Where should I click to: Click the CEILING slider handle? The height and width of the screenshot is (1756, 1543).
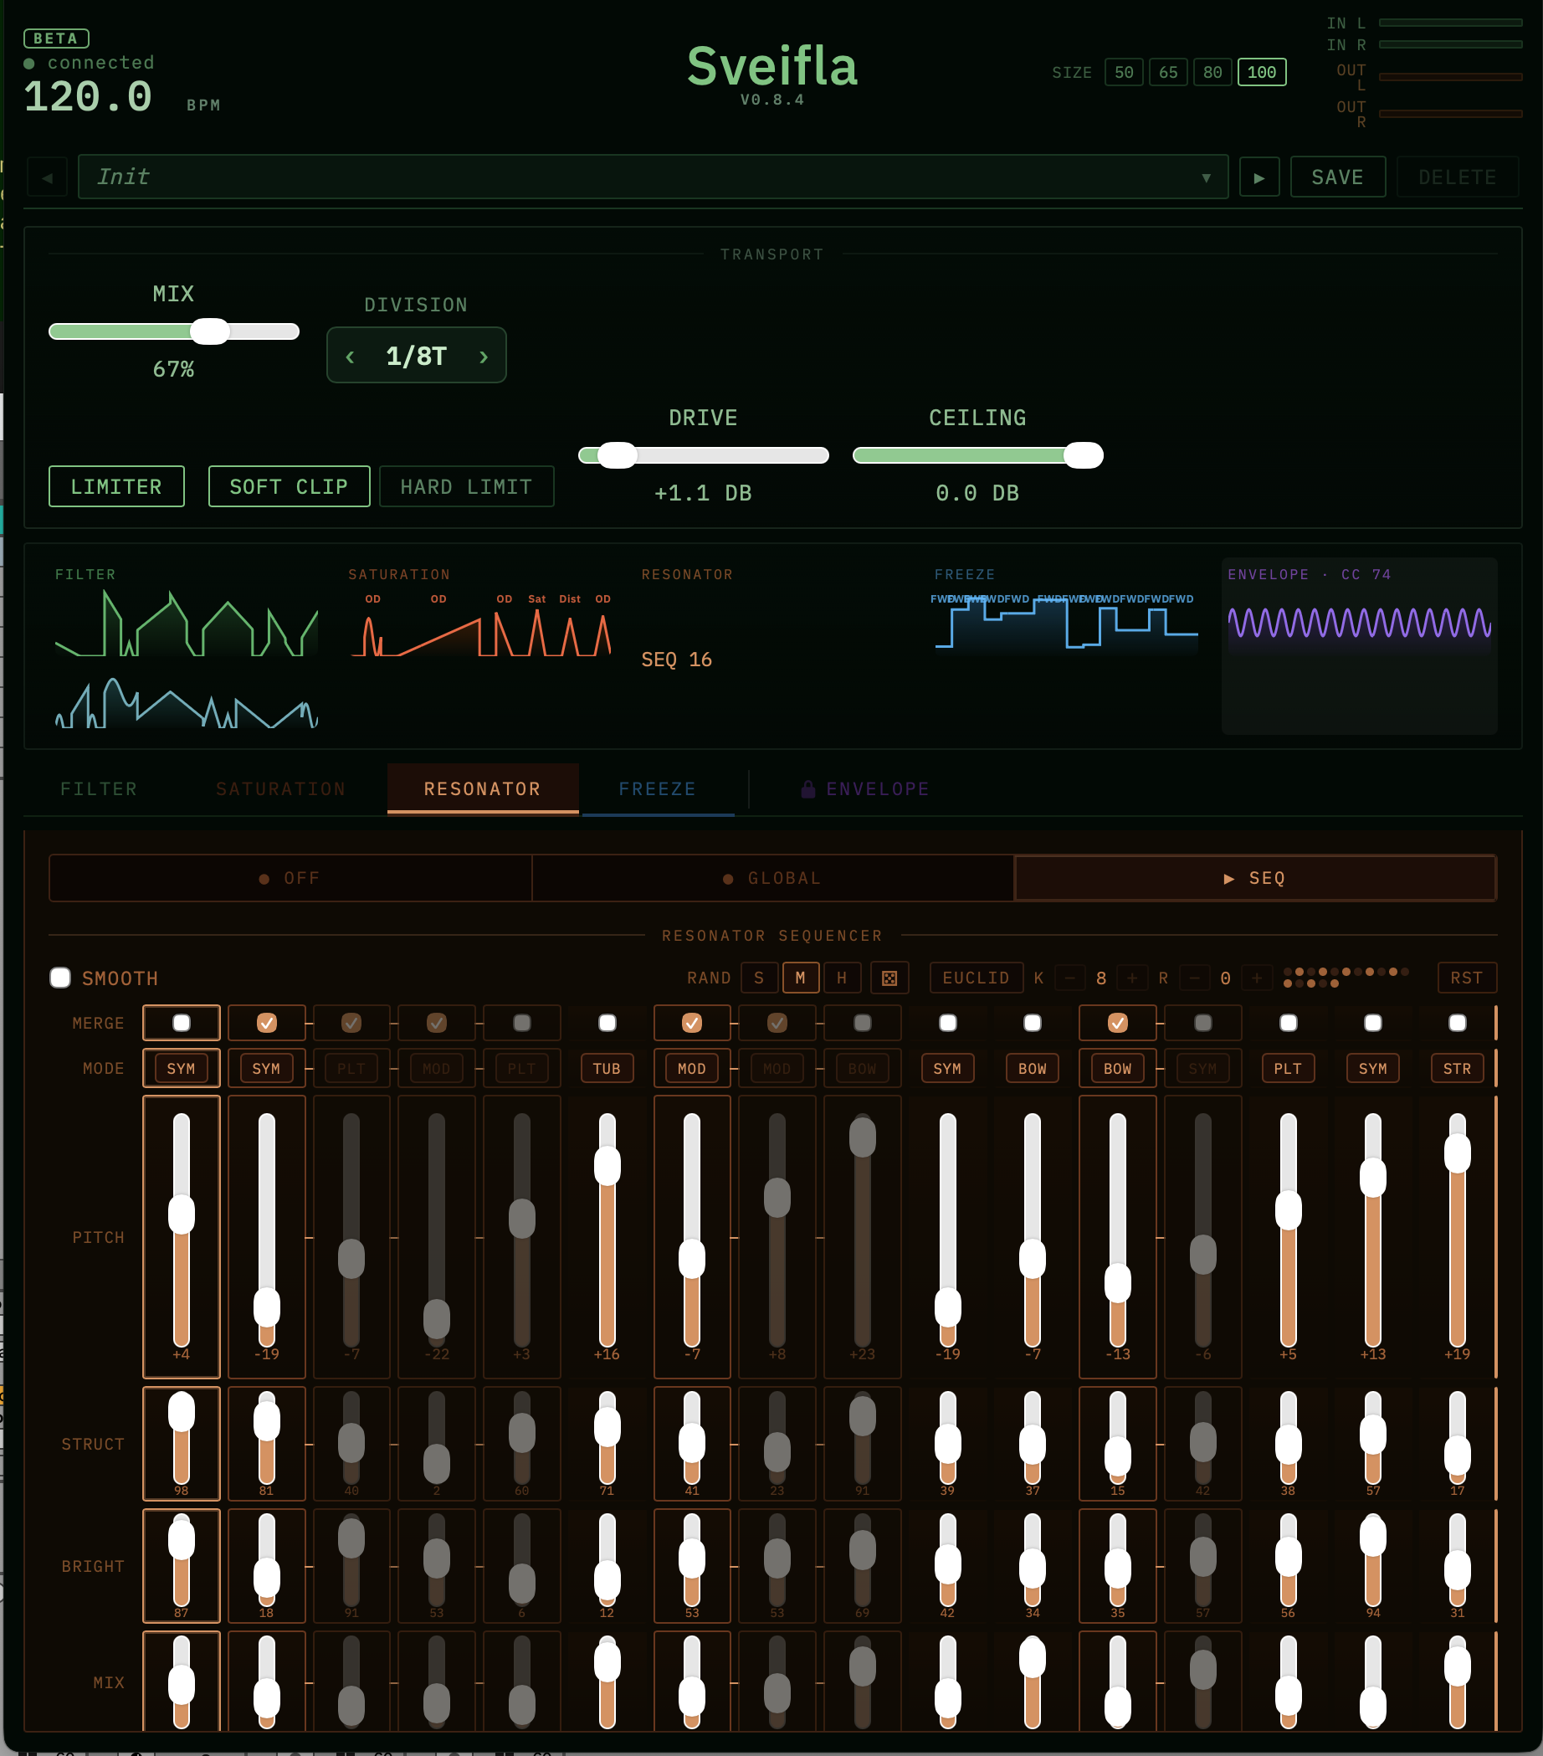[x=1083, y=455]
